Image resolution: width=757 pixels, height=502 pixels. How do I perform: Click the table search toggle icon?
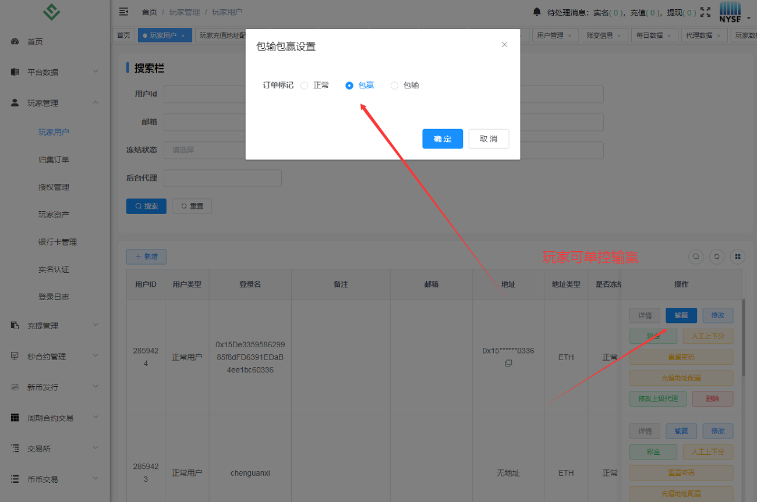pyautogui.click(x=696, y=257)
